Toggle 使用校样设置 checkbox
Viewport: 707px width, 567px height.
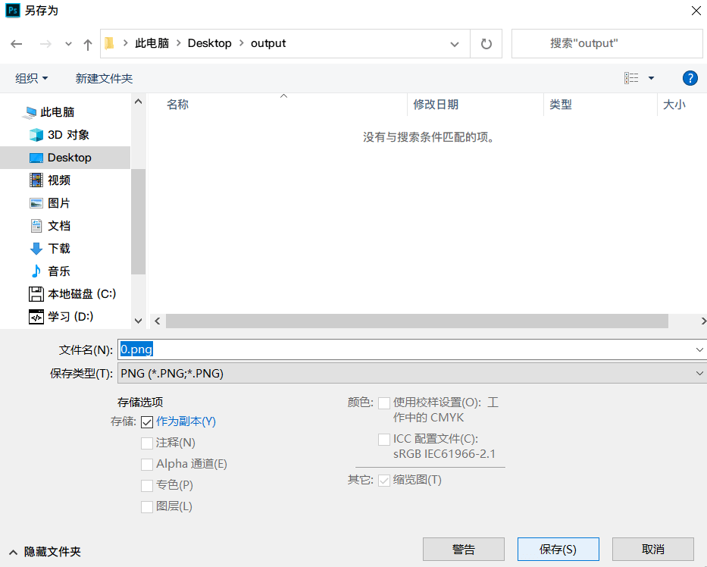384,403
